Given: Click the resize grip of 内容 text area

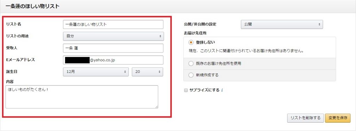Looking at the screenshot, I should (x=157, y=107).
